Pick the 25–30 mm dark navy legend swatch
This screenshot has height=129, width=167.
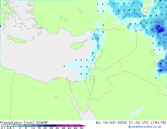click(x=53, y=126)
